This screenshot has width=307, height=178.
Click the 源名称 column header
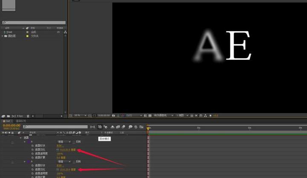[32, 133]
